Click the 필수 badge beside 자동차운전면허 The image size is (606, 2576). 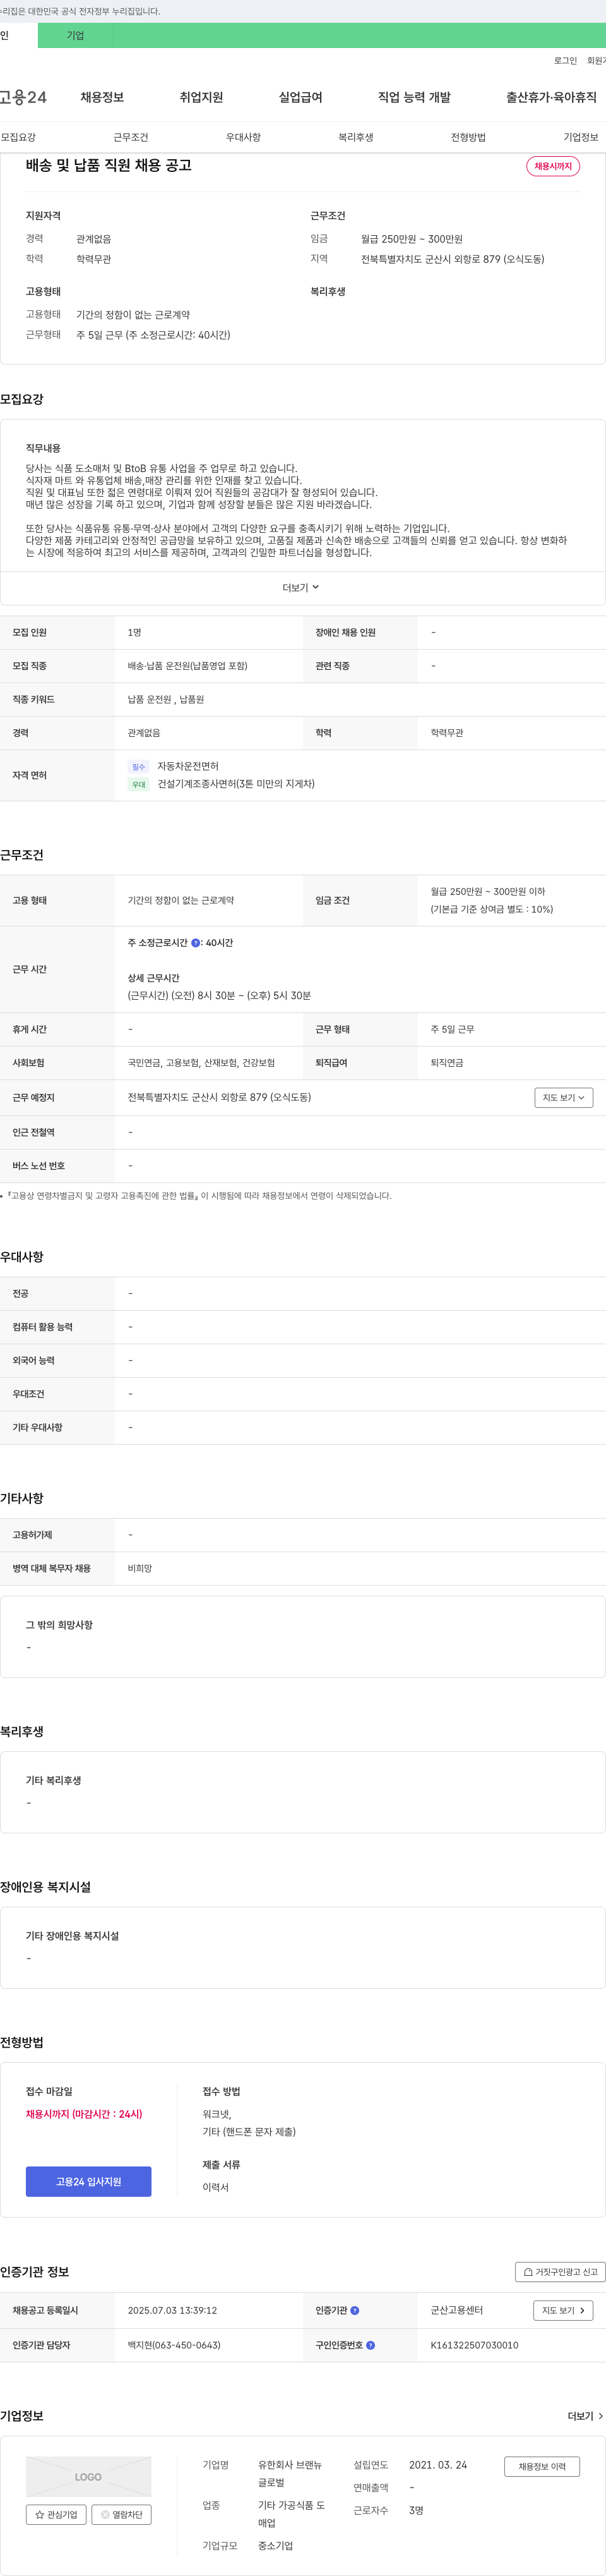pyautogui.click(x=139, y=767)
